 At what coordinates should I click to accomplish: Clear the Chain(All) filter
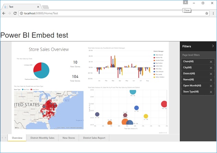coord(211,62)
